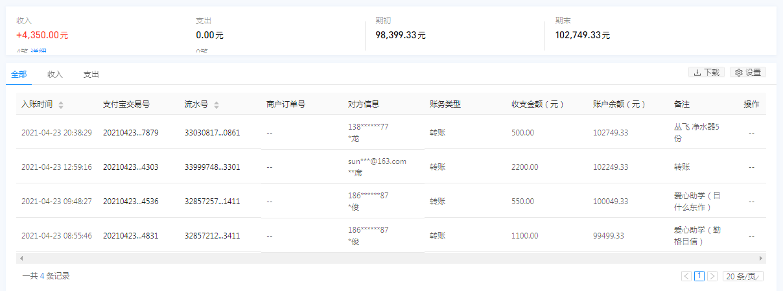
Task: Switch to the 支出 tab
Action: click(91, 75)
